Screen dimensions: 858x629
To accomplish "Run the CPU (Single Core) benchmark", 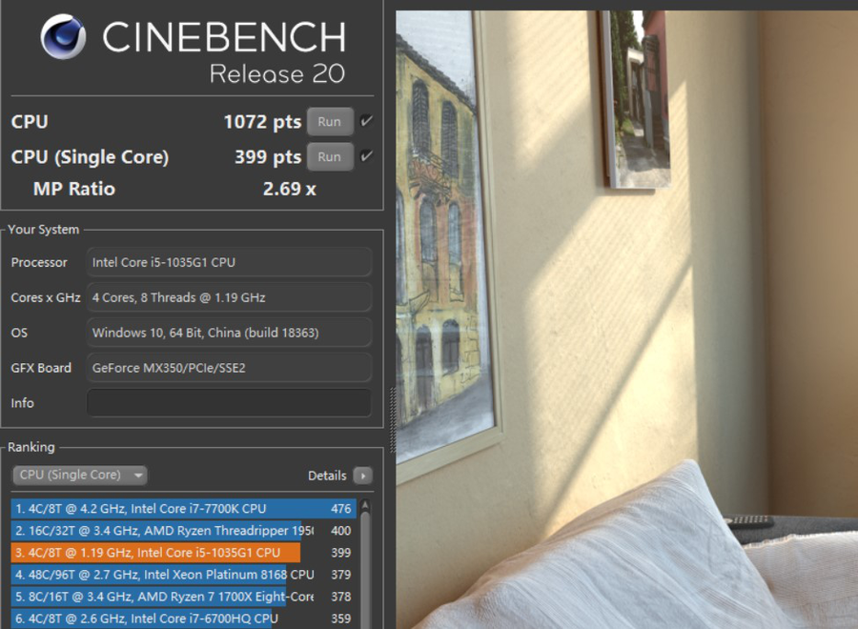I will [x=329, y=157].
